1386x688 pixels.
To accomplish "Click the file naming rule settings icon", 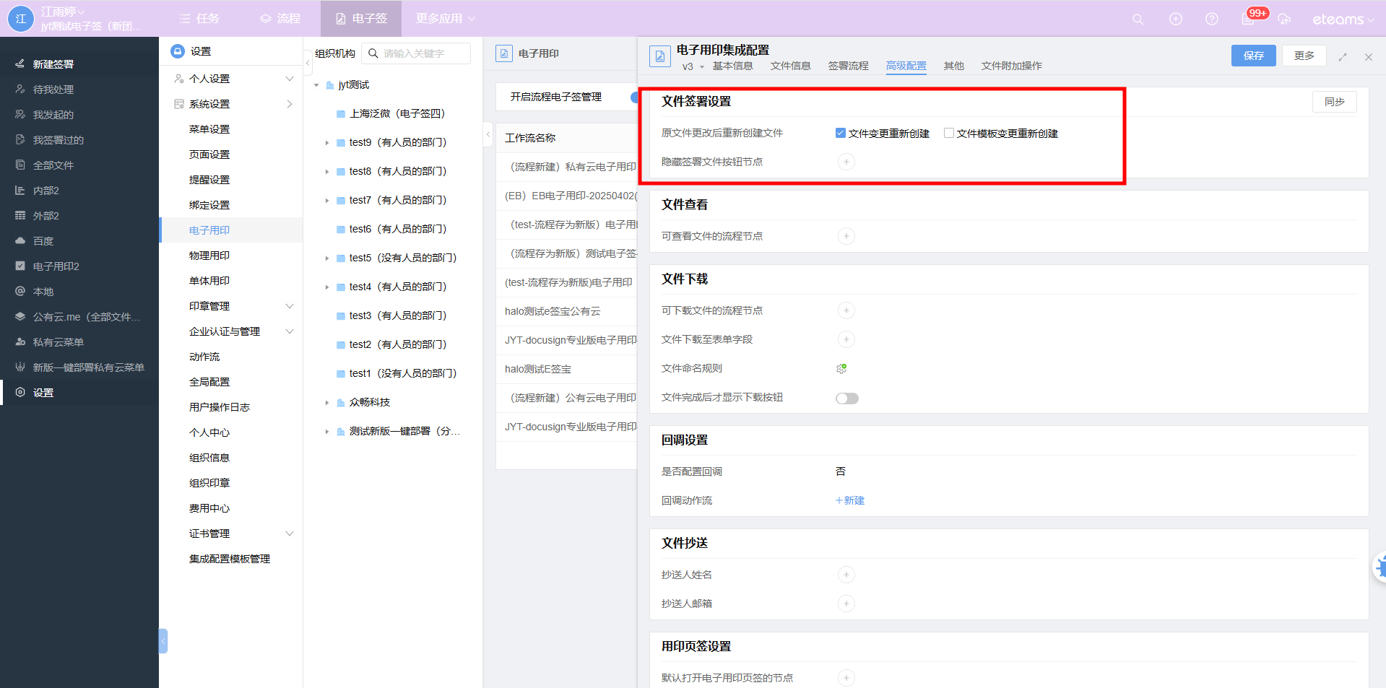I will point(841,369).
